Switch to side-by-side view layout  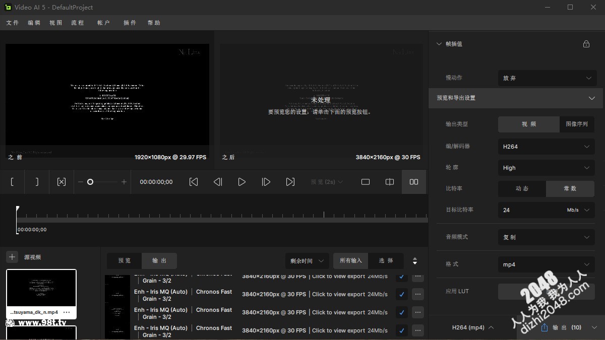point(414,182)
